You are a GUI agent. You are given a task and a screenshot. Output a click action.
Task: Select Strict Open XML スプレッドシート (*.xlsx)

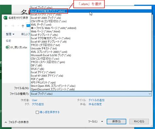tap(91, 86)
